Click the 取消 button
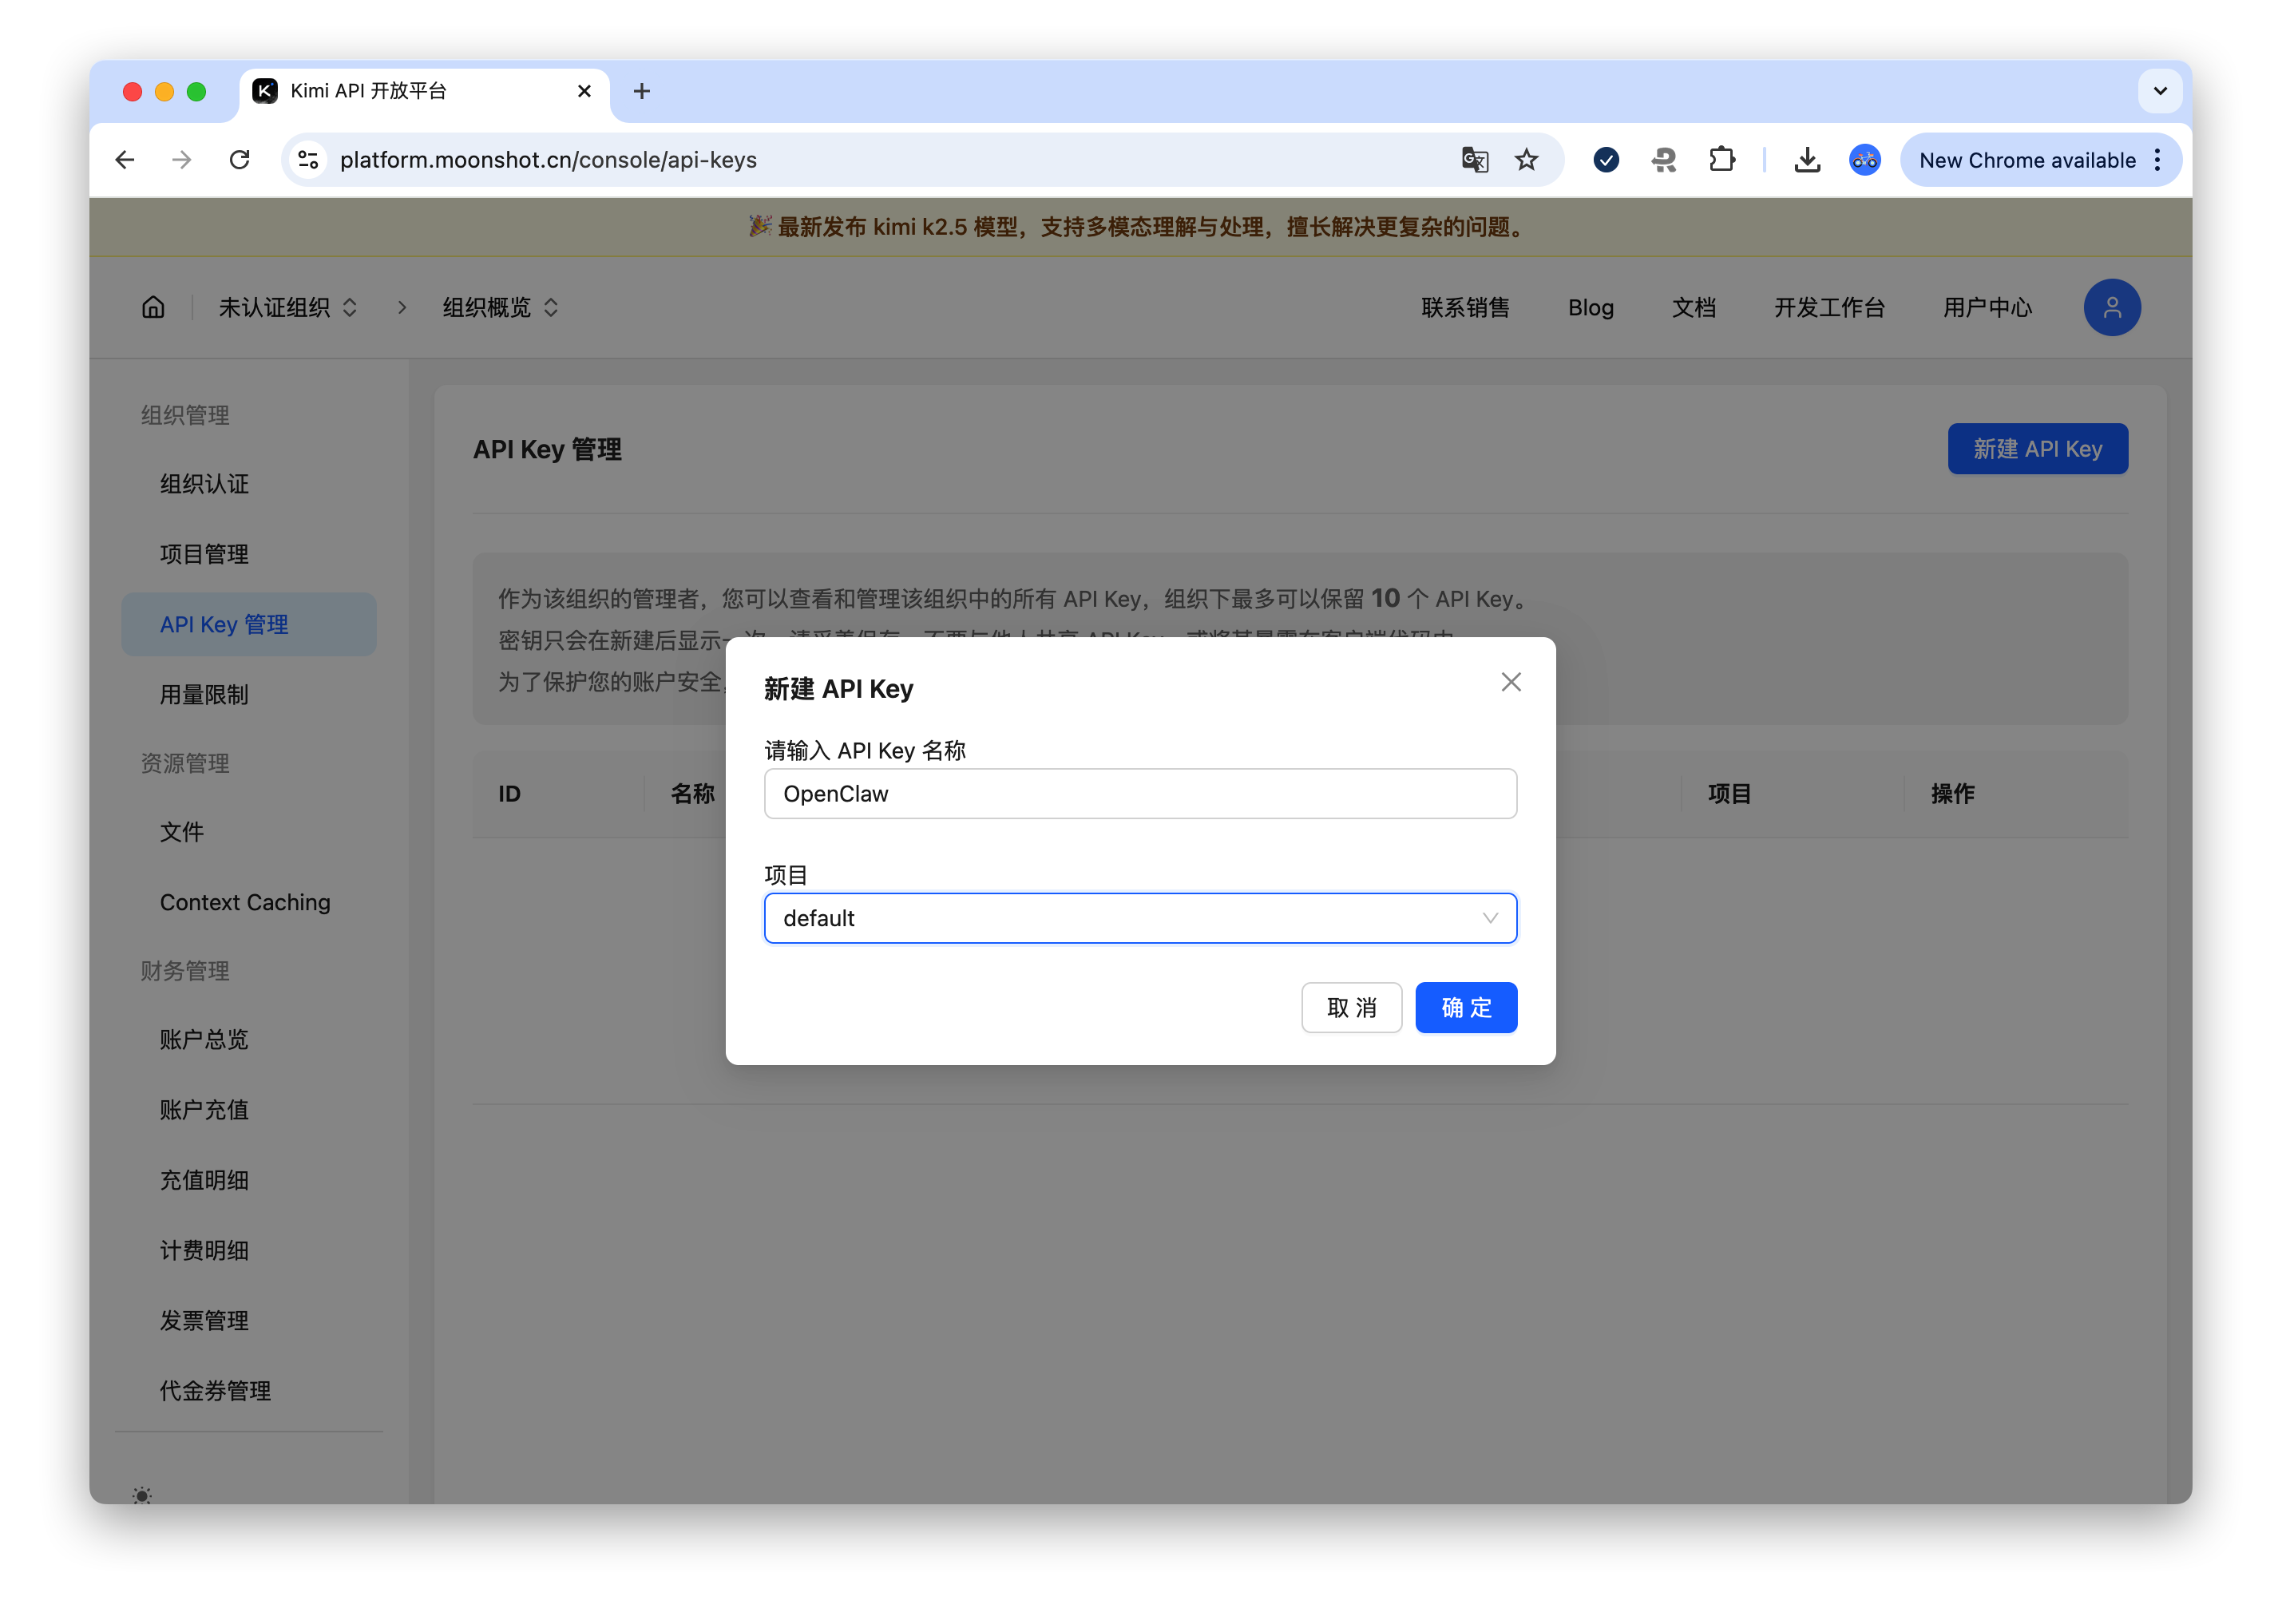Viewport: 2282px width, 1624px height. [x=1351, y=1007]
